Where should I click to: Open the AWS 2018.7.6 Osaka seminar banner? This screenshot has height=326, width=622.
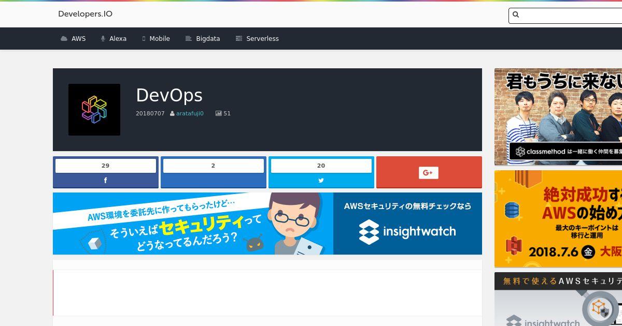[558, 219]
